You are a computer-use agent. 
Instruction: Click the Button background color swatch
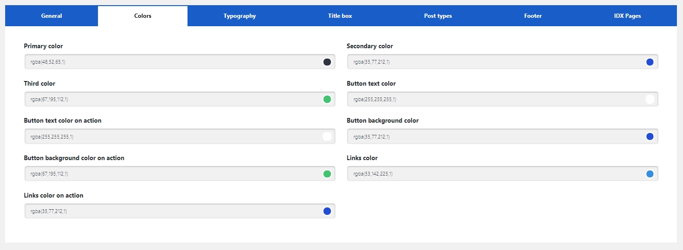click(650, 137)
